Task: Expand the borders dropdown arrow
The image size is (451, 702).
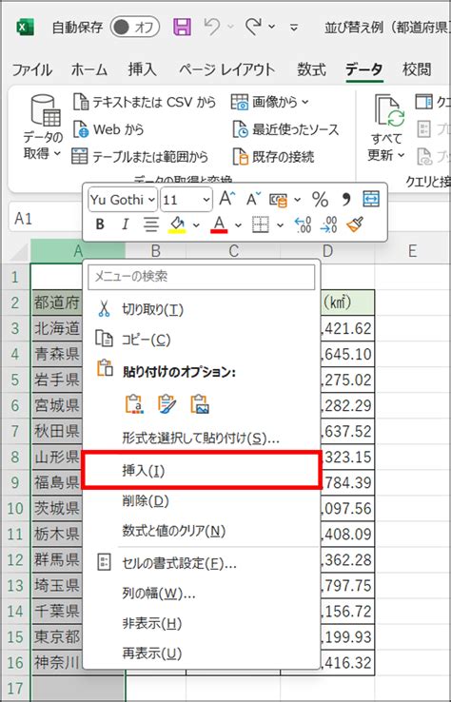Action: click(x=281, y=224)
